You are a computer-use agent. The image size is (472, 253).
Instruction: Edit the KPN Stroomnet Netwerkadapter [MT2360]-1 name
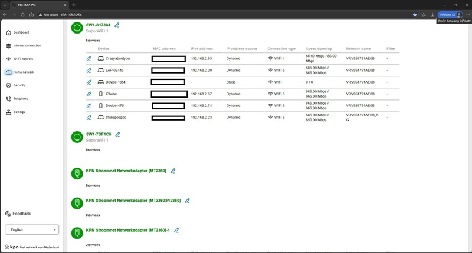(176, 231)
